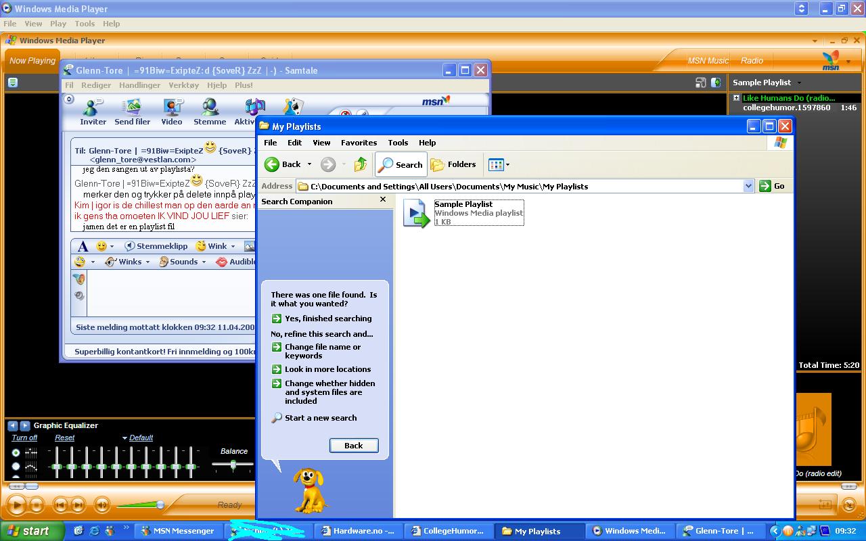Open games playing-card icon in chat toolbar

point(292,107)
